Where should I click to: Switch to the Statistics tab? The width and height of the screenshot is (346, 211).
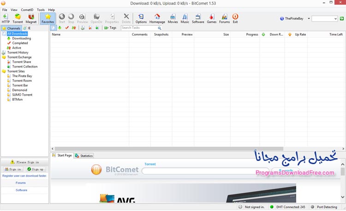84,156
